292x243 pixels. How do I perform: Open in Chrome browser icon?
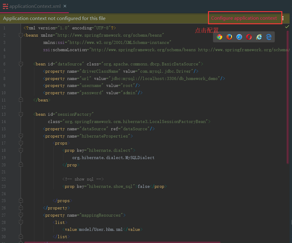220,37
